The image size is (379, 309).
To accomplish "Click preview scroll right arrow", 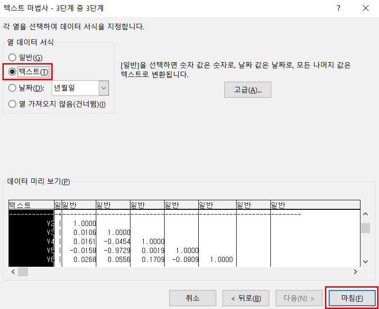I will point(355,272).
